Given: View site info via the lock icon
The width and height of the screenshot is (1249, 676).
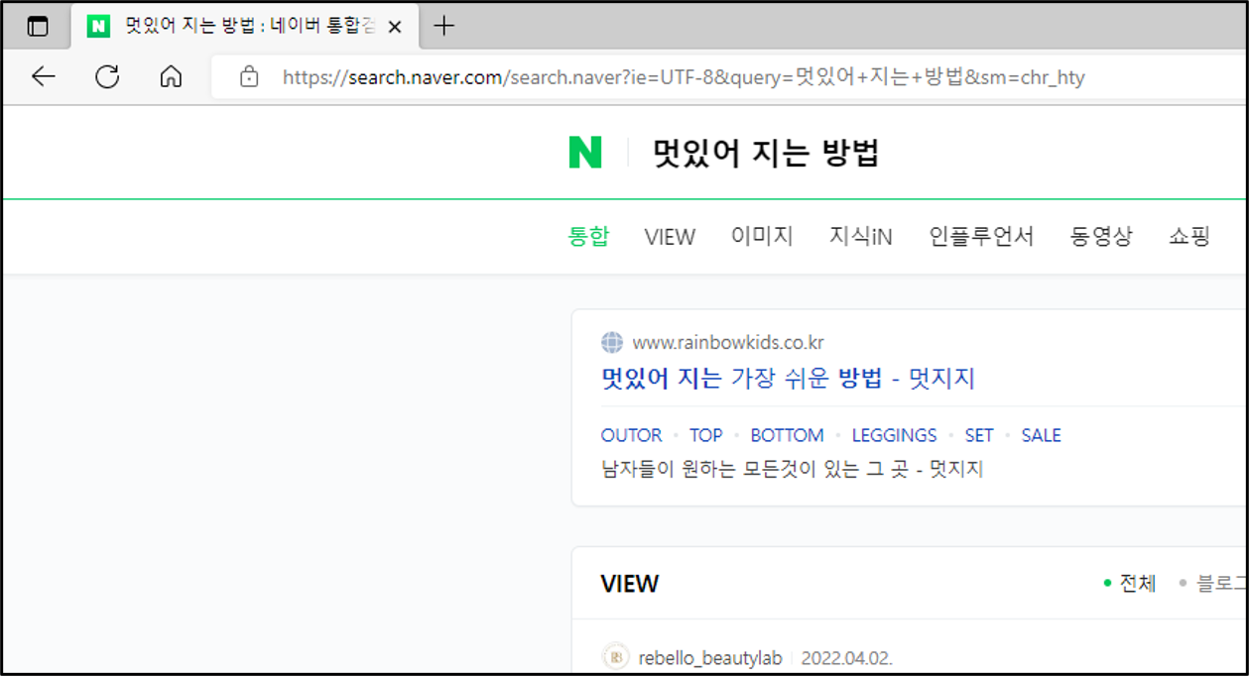Looking at the screenshot, I should [x=249, y=76].
